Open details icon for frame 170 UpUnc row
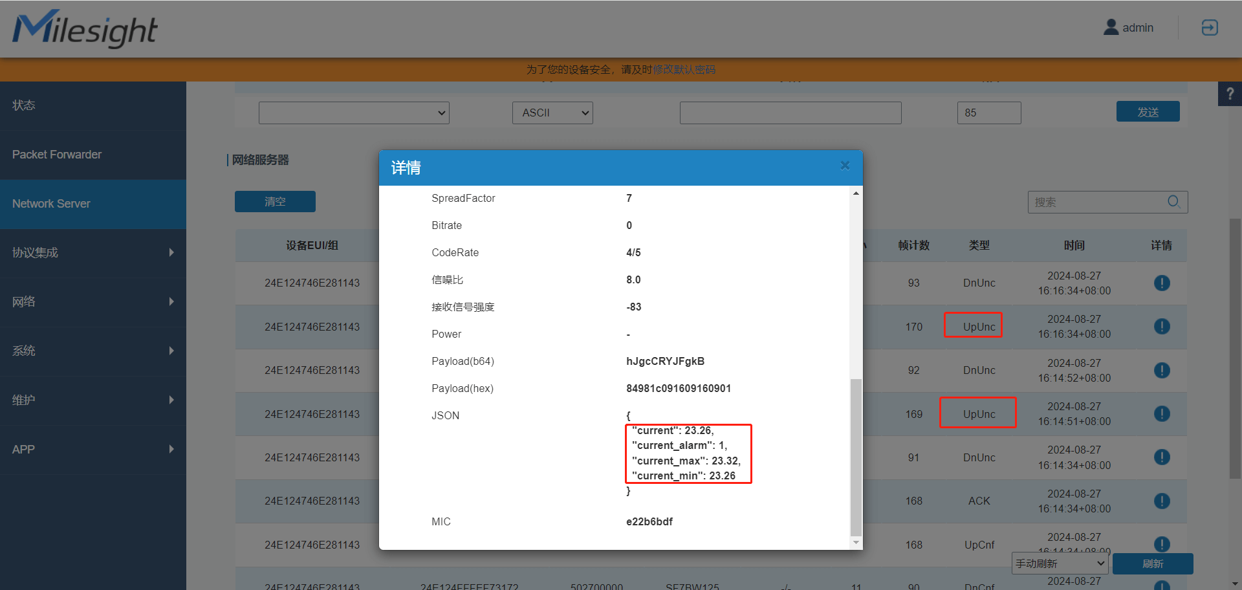The image size is (1242, 590). 1161,326
